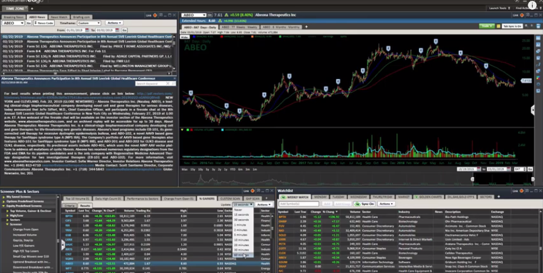This screenshot has height=273, width=543.
Task: Click the news list horizontal scrollbar
Action: (x=87, y=73)
